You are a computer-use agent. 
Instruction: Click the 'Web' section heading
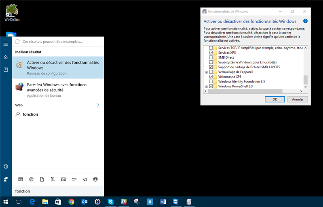click(19, 105)
